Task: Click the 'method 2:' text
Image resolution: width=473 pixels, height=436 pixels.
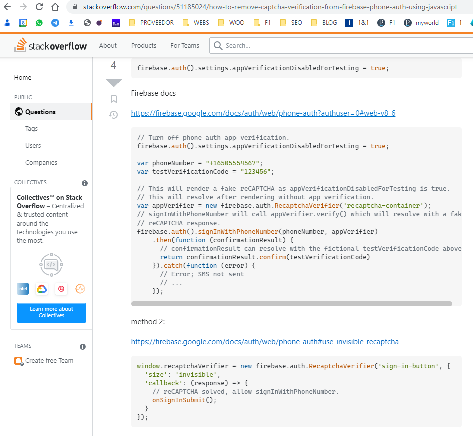Action: click(148, 322)
